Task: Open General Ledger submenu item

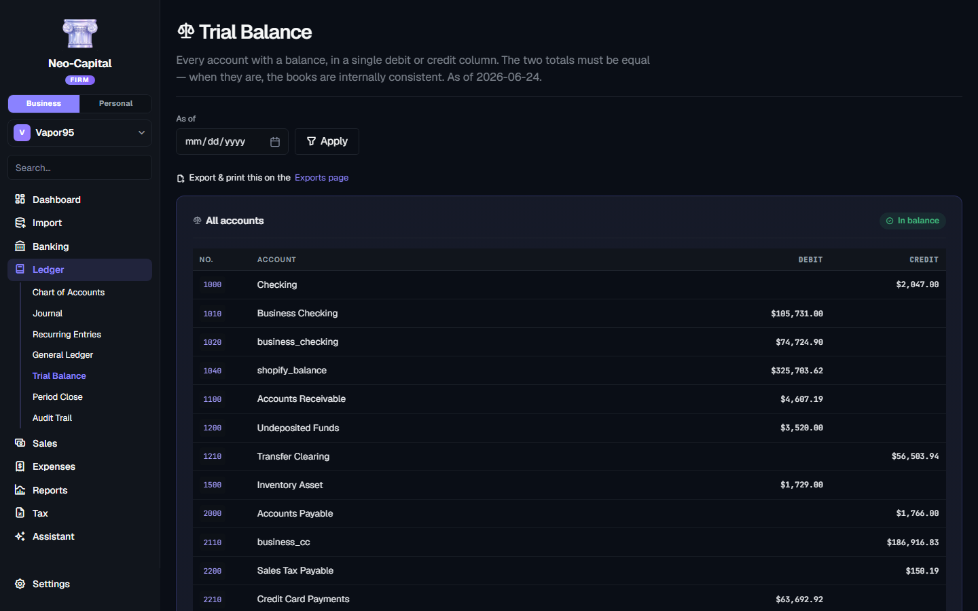Action: point(62,355)
